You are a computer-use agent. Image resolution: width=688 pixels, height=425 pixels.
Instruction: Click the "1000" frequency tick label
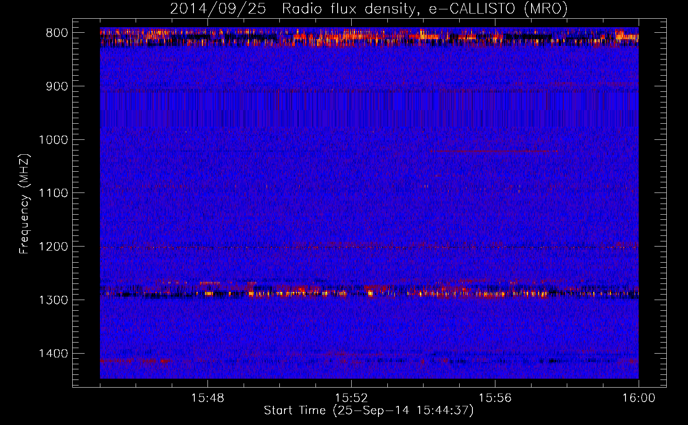point(53,140)
